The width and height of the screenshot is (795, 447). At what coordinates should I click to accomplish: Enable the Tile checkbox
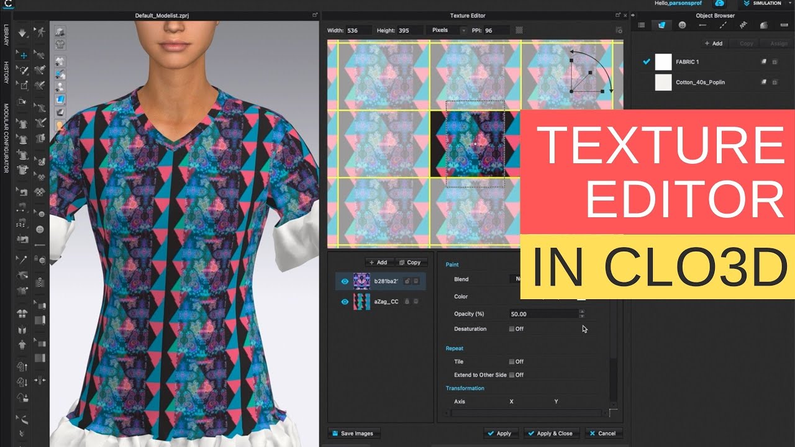512,361
